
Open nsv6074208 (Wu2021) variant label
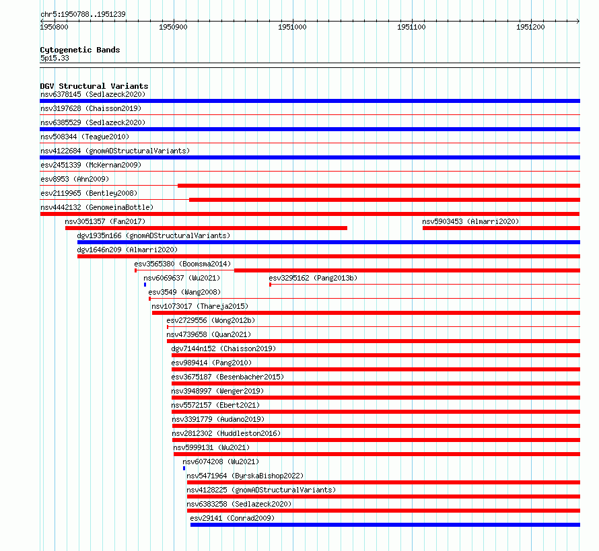[221, 462]
